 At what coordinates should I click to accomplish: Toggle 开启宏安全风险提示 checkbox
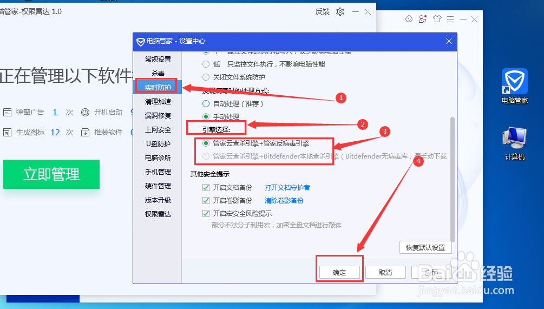[x=206, y=214]
